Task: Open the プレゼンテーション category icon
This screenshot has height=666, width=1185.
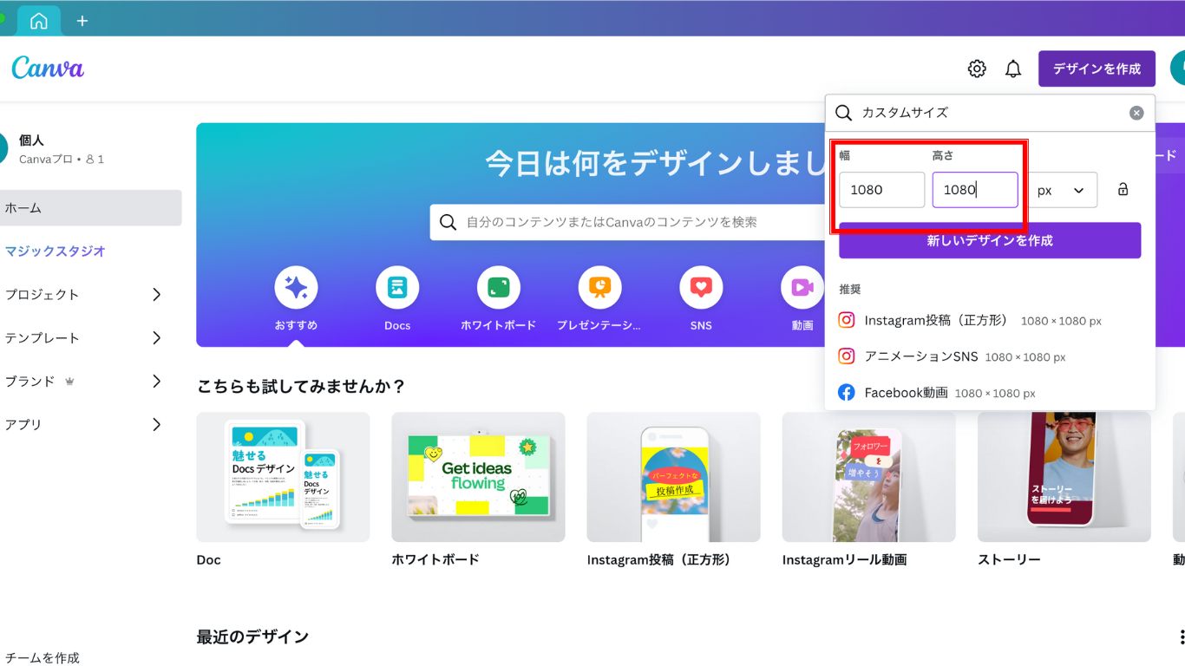Action: click(599, 288)
